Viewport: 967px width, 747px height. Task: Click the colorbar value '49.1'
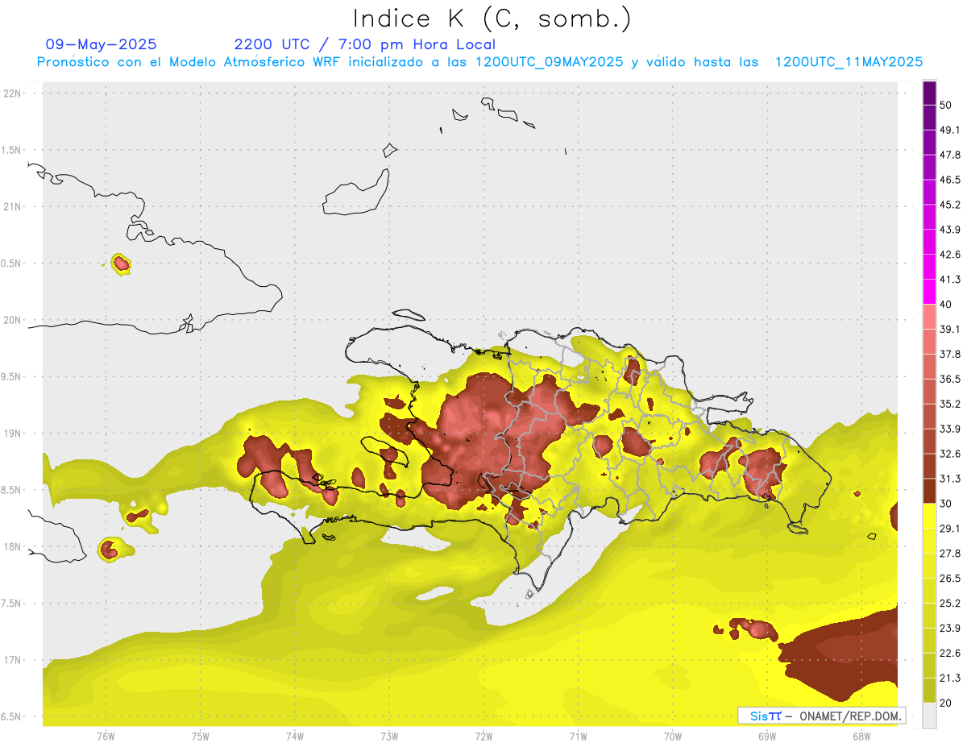pyautogui.click(x=950, y=130)
